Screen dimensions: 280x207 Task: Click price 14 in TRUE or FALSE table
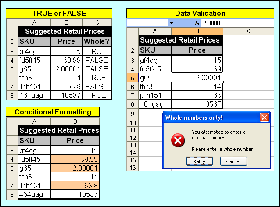coord(66,78)
